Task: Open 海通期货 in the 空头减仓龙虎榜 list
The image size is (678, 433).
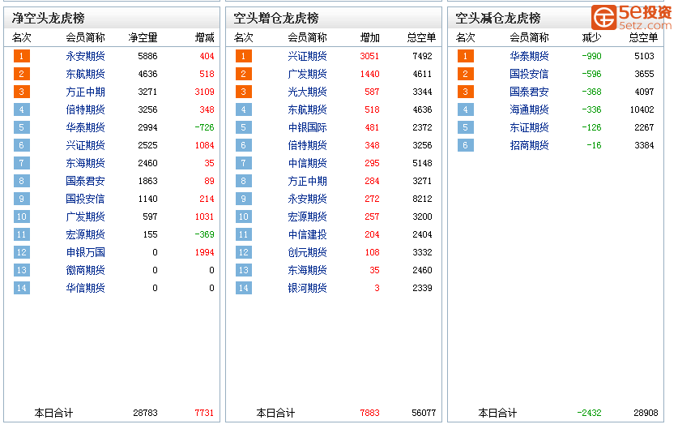Action: tap(529, 109)
